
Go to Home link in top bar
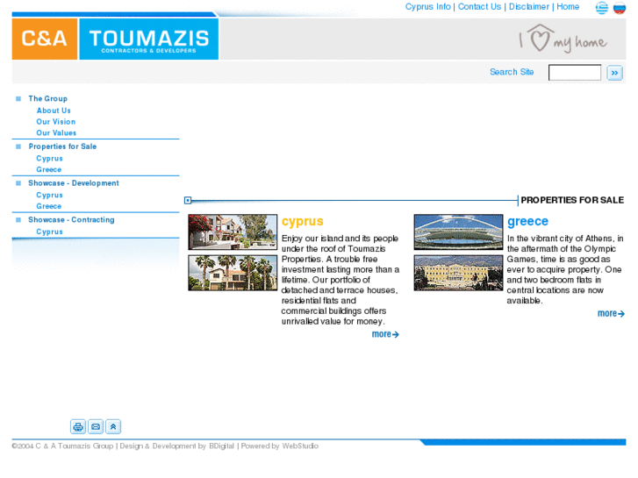(568, 7)
